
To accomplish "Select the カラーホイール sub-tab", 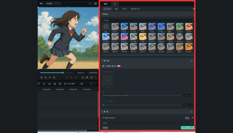I will (135, 9).
